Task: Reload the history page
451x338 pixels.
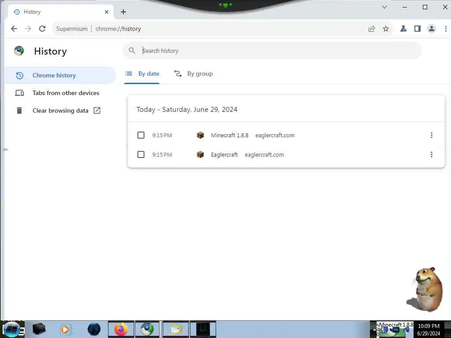Action: (42, 29)
